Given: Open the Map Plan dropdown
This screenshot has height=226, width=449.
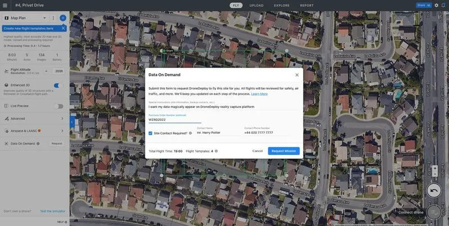Looking at the screenshot, I should (x=25, y=18).
